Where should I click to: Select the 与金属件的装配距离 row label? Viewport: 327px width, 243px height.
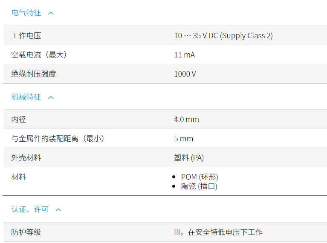[58, 139]
